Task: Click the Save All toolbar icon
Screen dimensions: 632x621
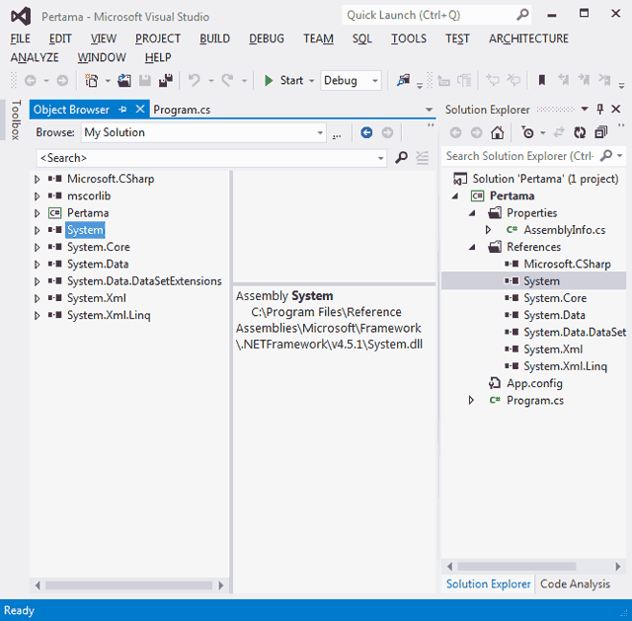Action: pyautogui.click(x=166, y=81)
